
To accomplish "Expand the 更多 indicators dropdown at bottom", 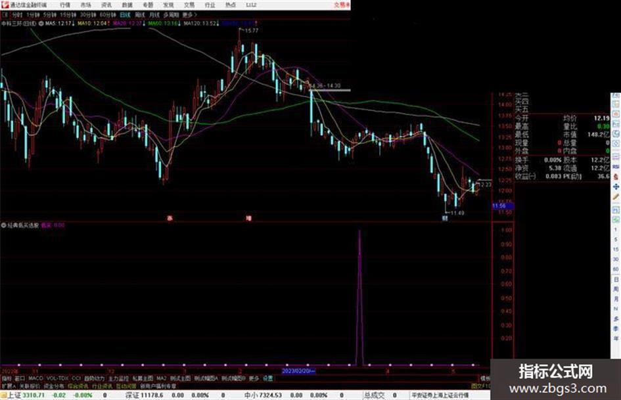I will [x=254, y=378].
